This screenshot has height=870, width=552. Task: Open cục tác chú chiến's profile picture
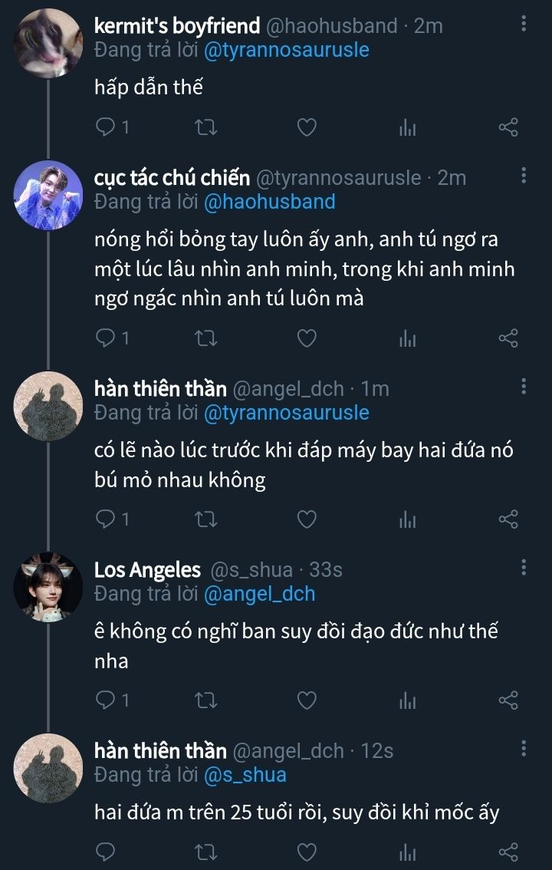(x=48, y=196)
